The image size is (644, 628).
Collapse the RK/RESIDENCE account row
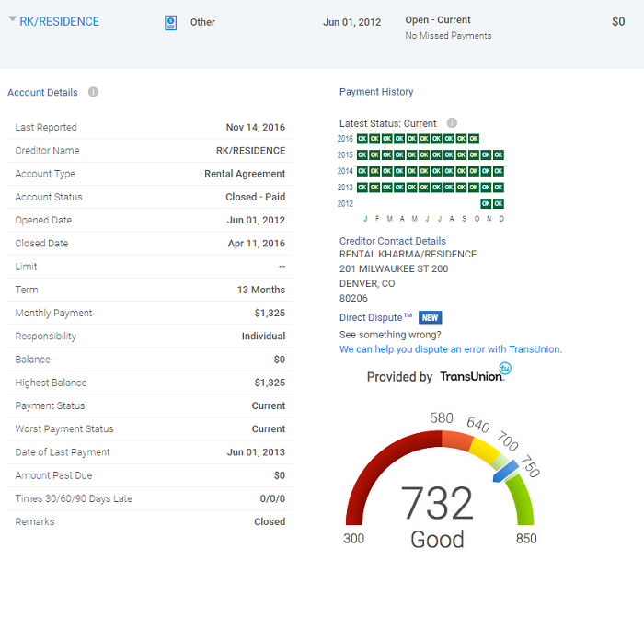12,20
